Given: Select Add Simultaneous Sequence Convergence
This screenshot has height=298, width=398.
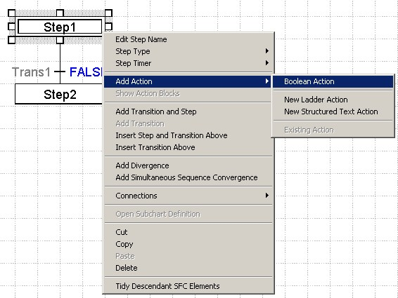Looking at the screenshot, I should (188, 177).
